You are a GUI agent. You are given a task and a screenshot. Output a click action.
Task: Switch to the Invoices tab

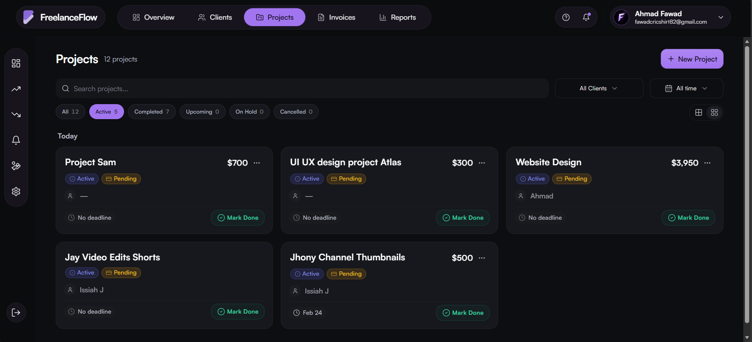[336, 17]
